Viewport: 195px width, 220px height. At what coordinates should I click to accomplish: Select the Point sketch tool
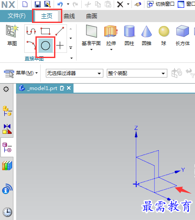pos(60,45)
